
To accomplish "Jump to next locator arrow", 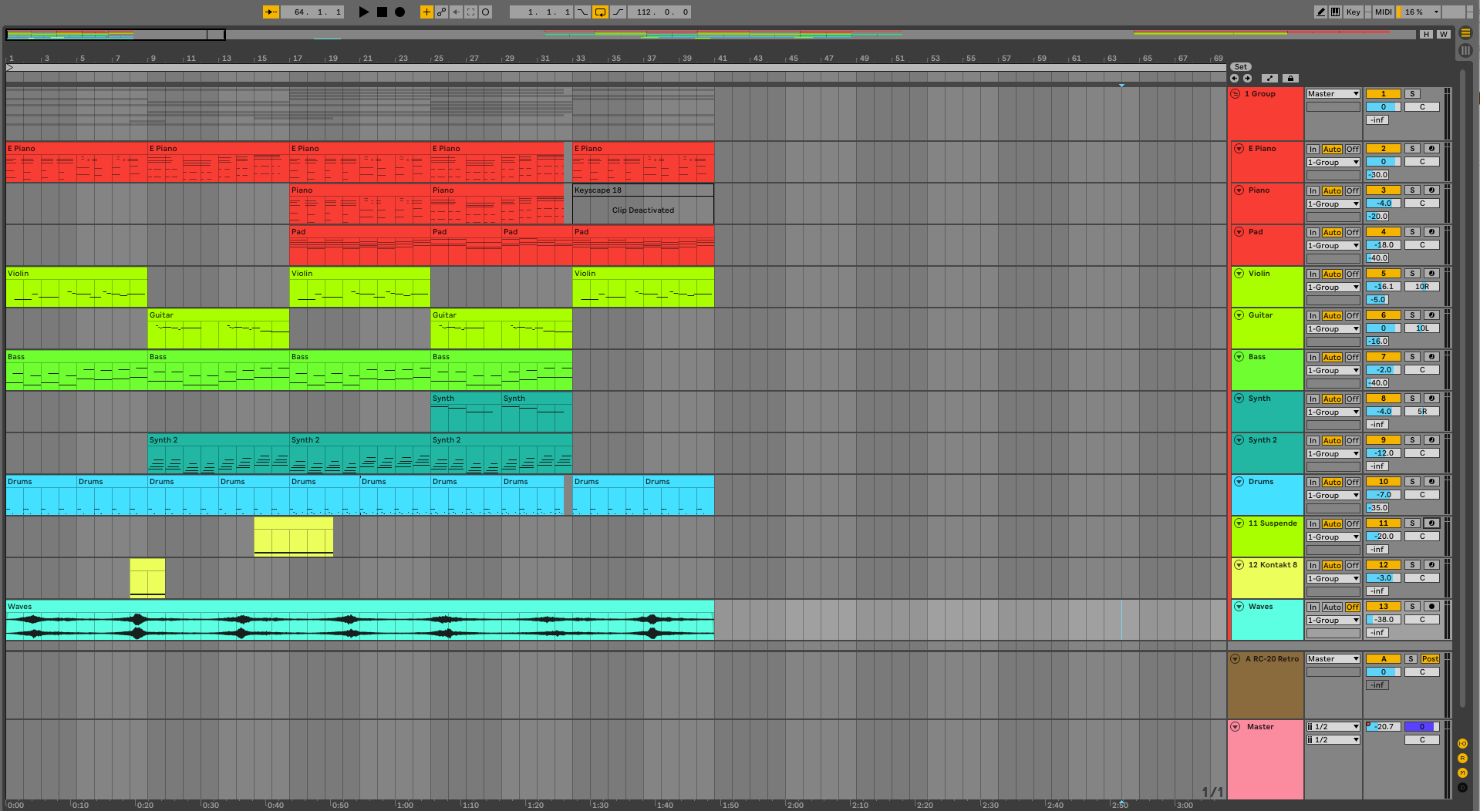I will click(1247, 79).
